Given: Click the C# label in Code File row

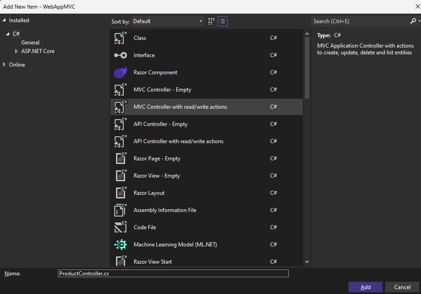Looking at the screenshot, I should click(273, 227).
